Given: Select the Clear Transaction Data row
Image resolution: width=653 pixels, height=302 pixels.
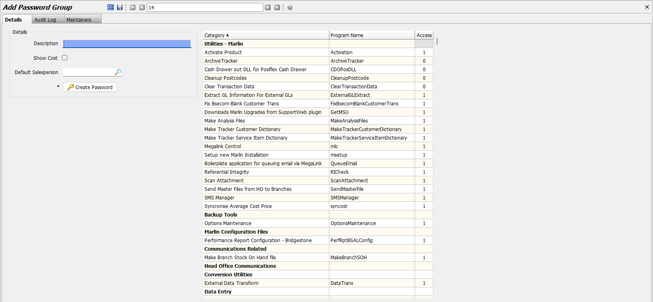Looking at the screenshot, I should (x=318, y=86).
